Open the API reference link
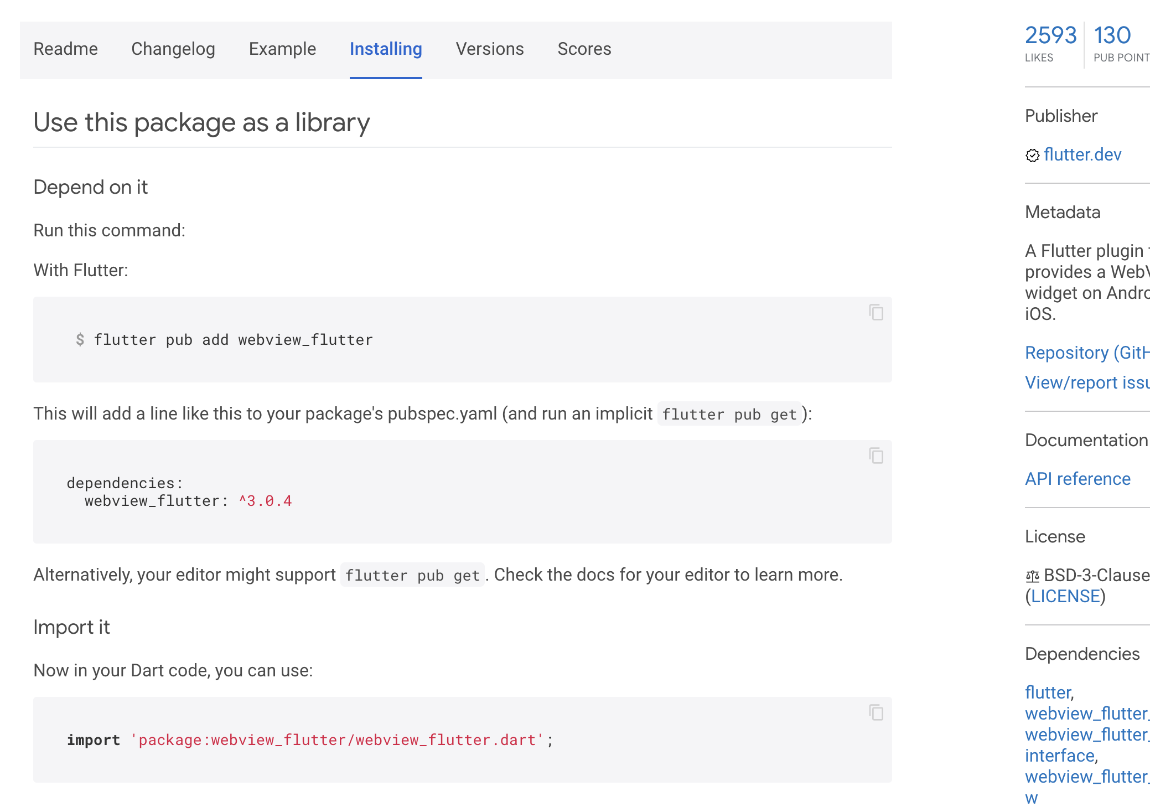Screen dimensions: 1150x807 pyautogui.click(x=1078, y=479)
